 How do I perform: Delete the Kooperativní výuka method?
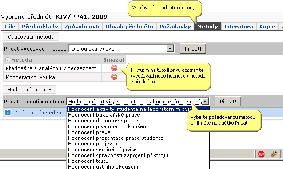point(114,77)
